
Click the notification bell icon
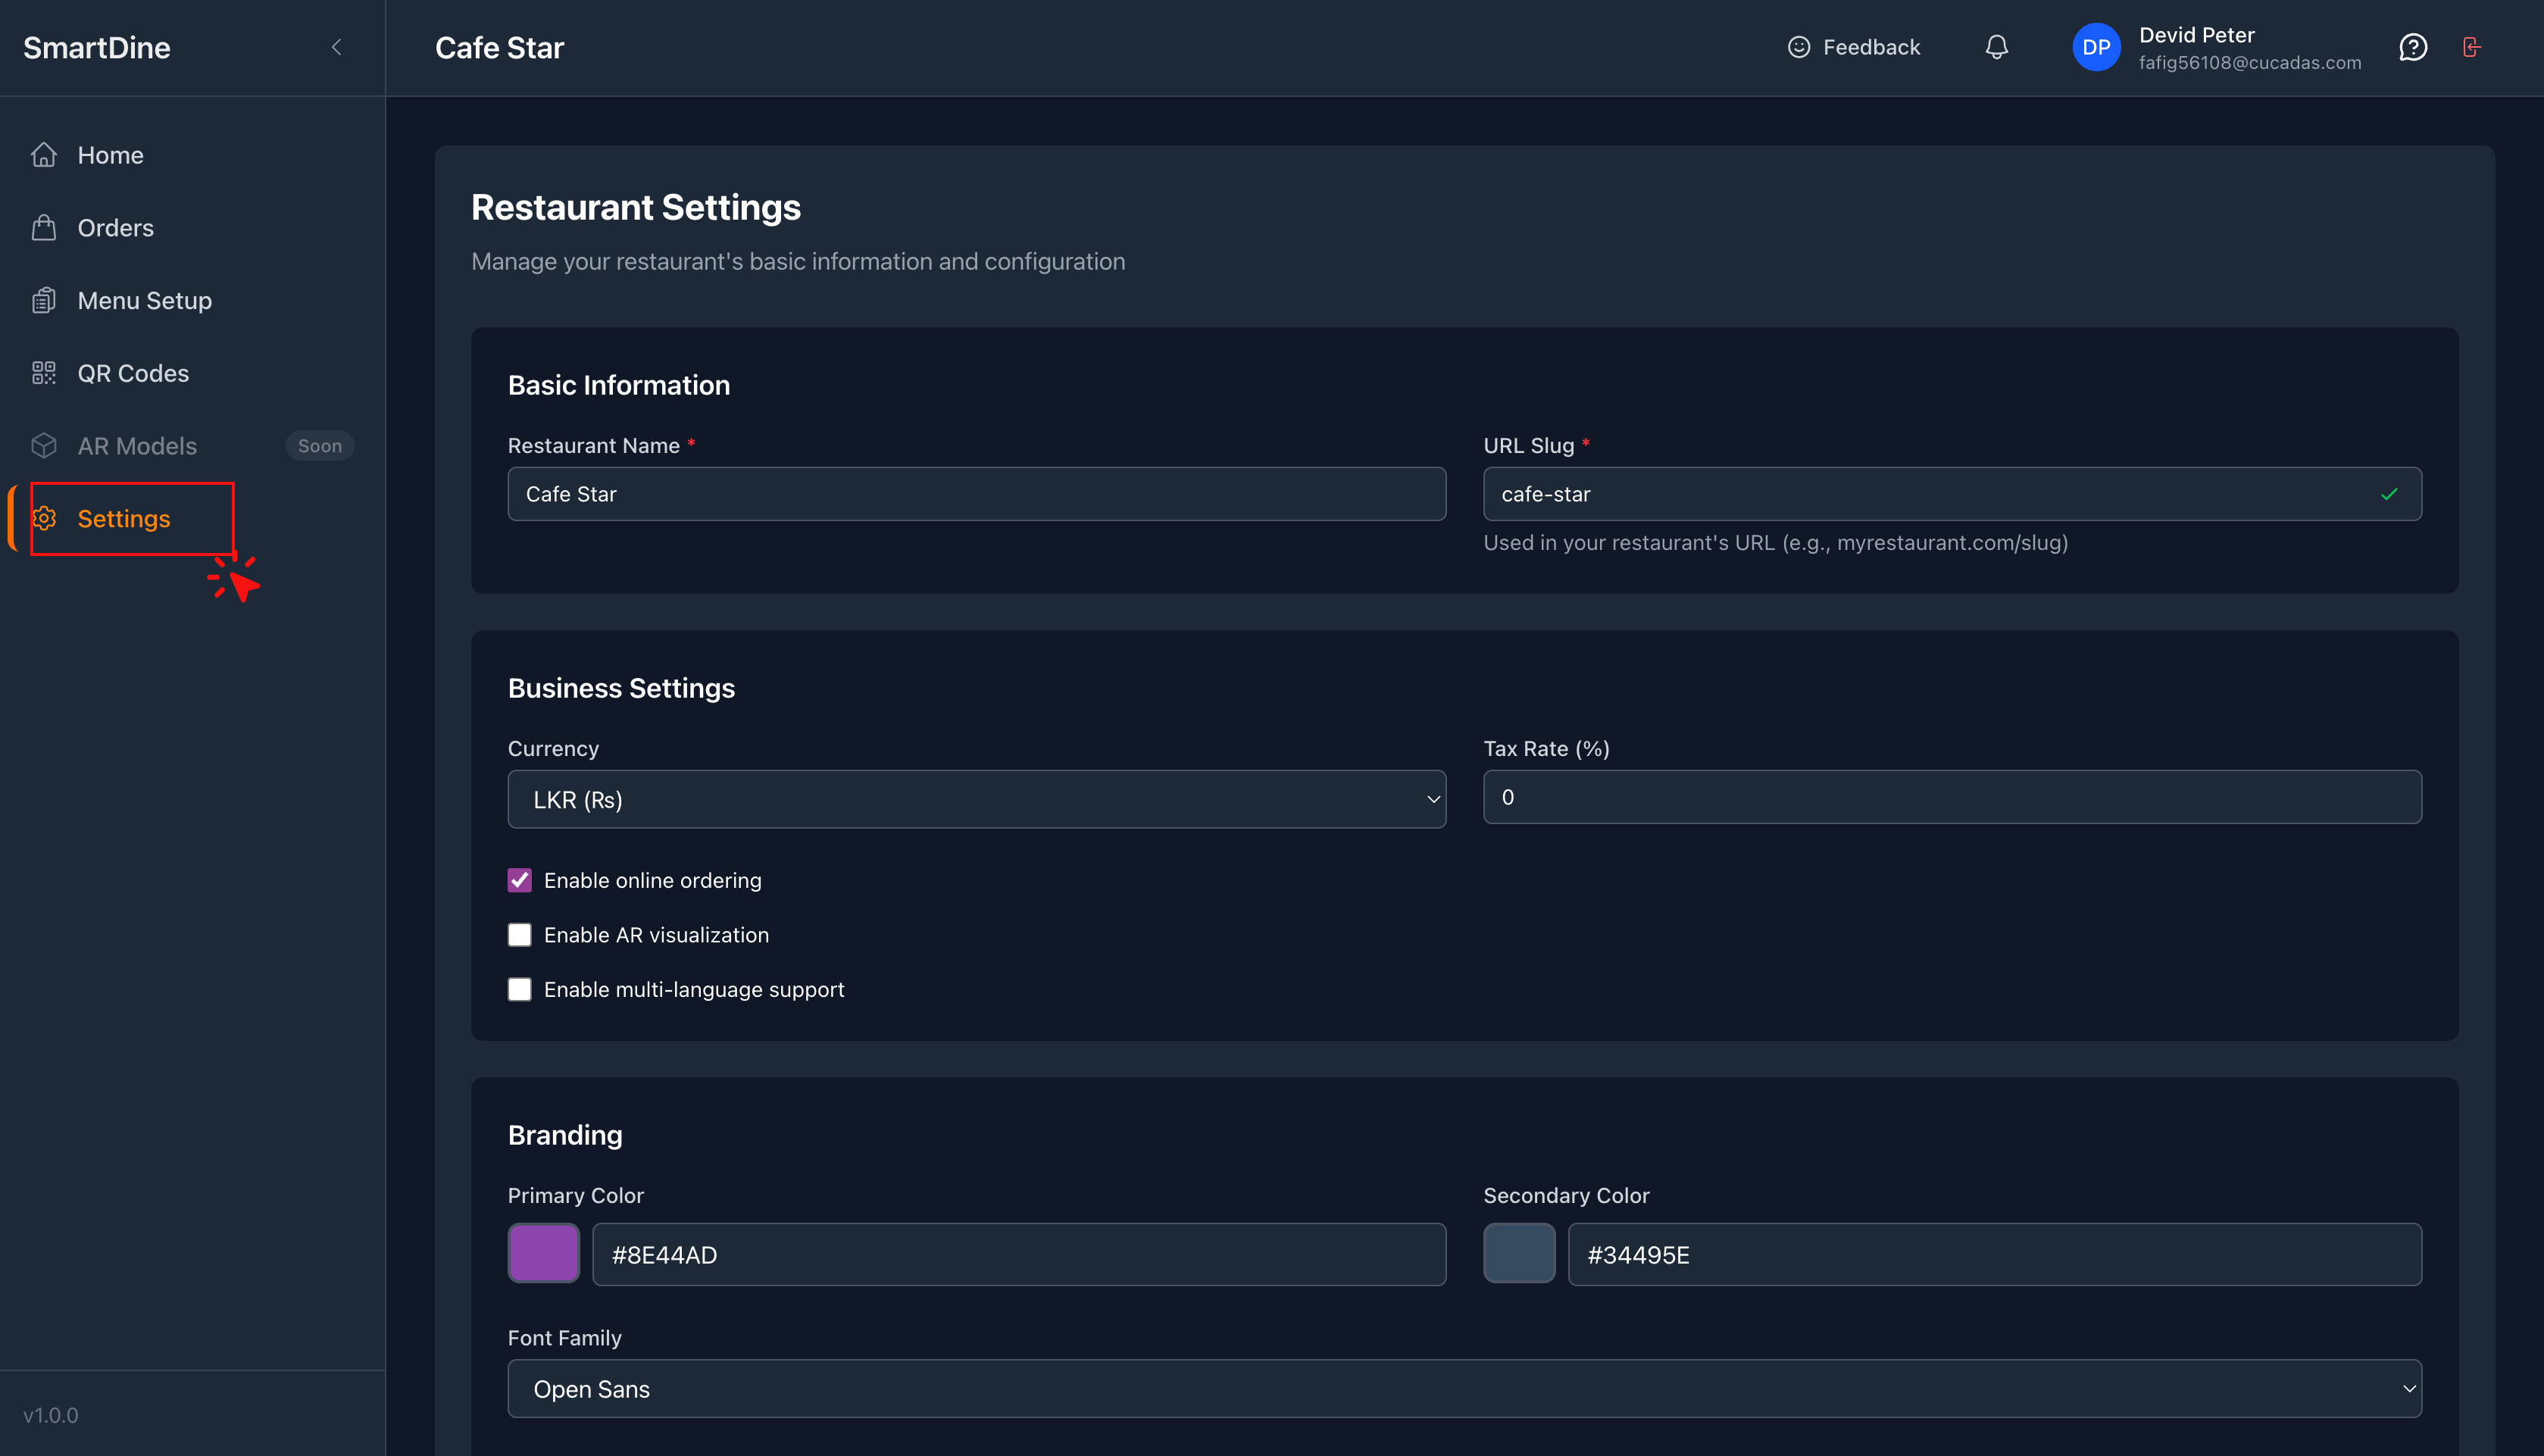1996,47
